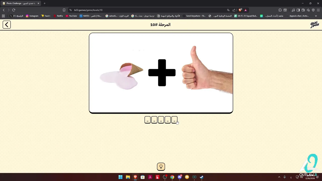
Task: Toggle the browser sidebar panel icon
Action: point(298,10)
